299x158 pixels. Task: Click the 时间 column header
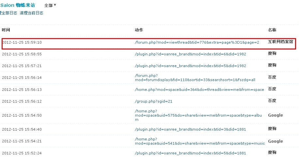pyautogui.click(x=6, y=30)
